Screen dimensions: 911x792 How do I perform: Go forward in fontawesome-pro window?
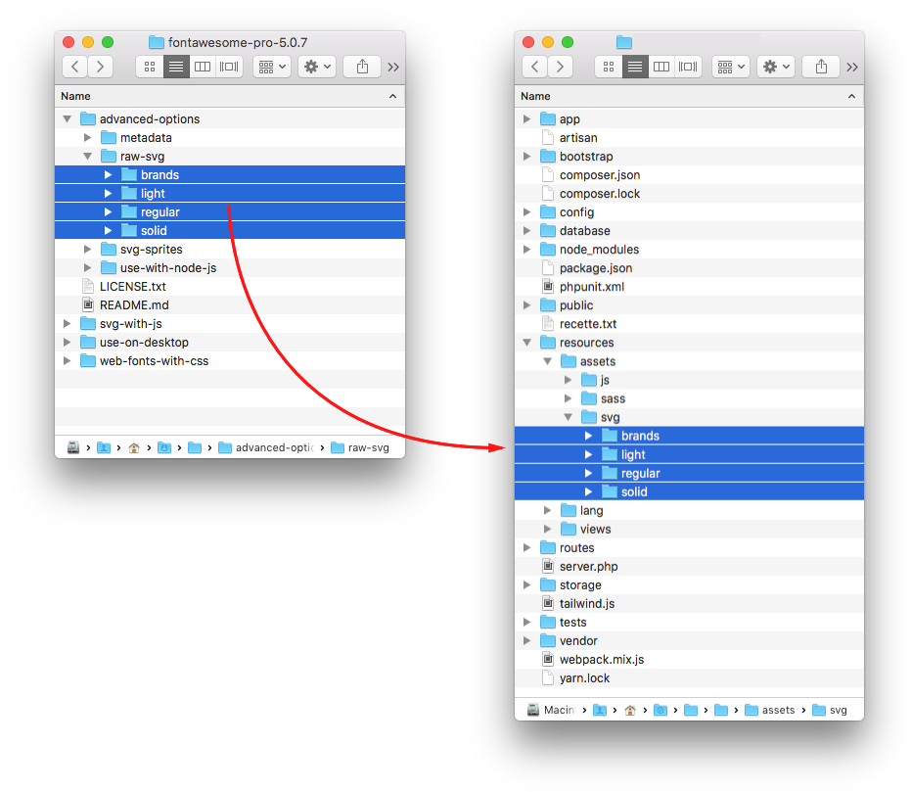tap(100, 67)
